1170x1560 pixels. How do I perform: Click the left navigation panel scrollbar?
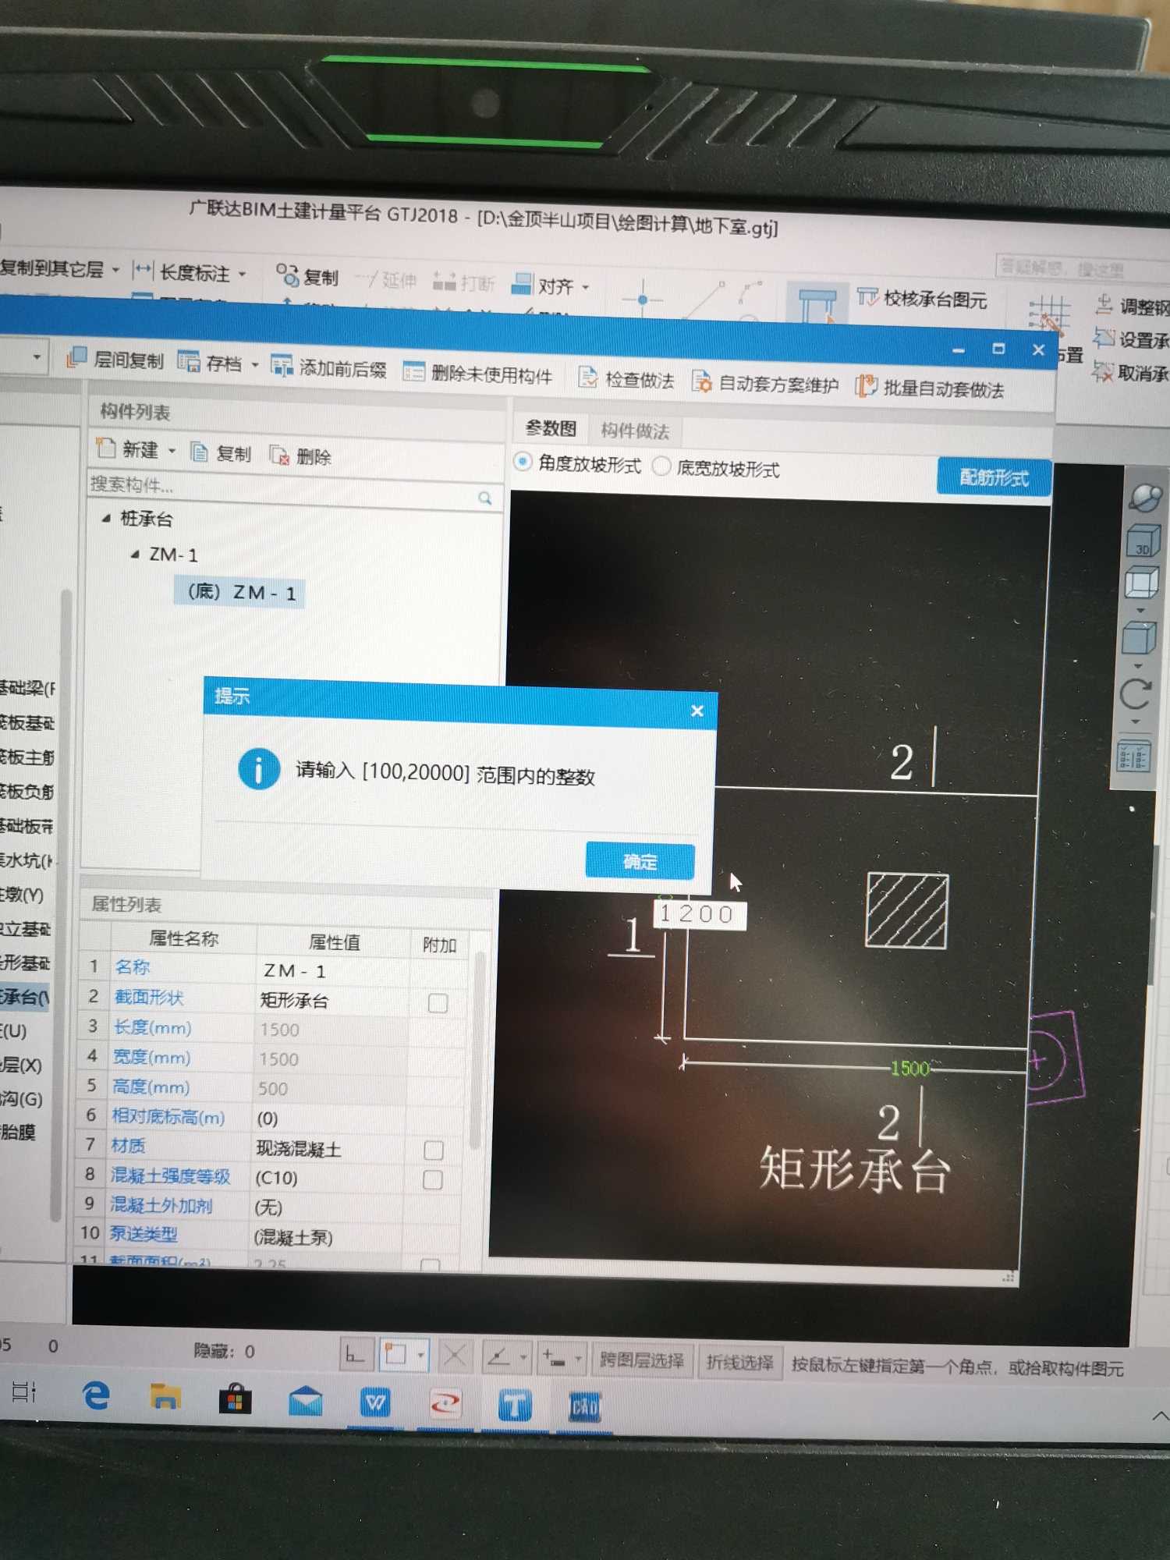(x=61, y=905)
